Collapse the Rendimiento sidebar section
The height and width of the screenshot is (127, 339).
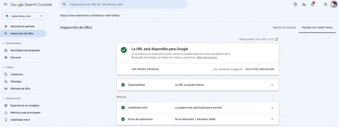click(4, 43)
